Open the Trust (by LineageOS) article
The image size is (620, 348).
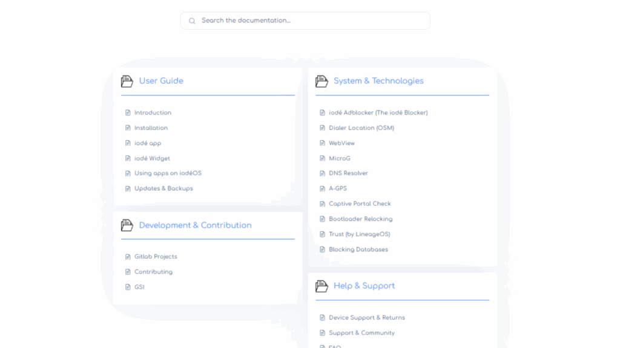[360, 234]
